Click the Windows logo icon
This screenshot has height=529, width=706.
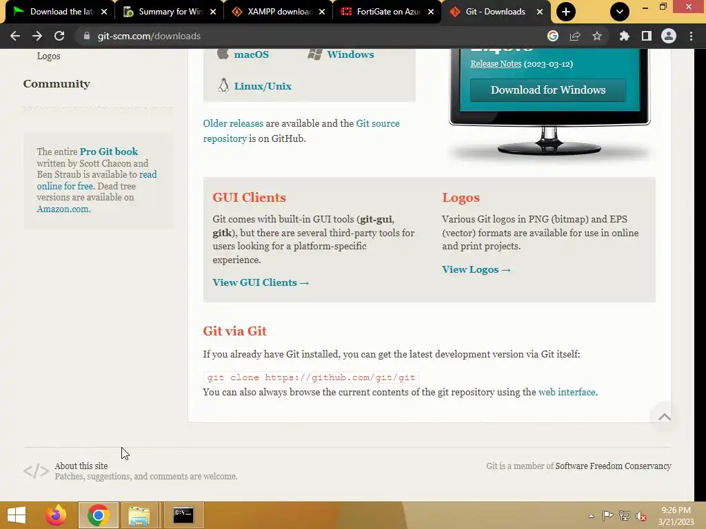(x=314, y=54)
